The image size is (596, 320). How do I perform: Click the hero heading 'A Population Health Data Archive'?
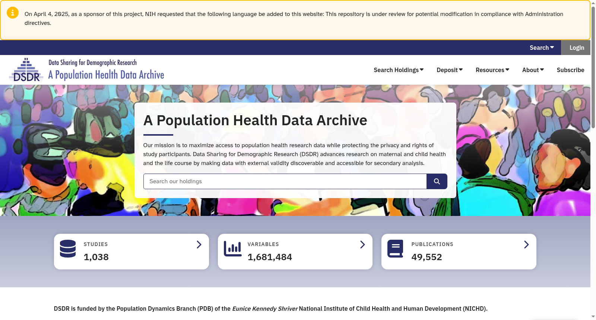point(255,120)
